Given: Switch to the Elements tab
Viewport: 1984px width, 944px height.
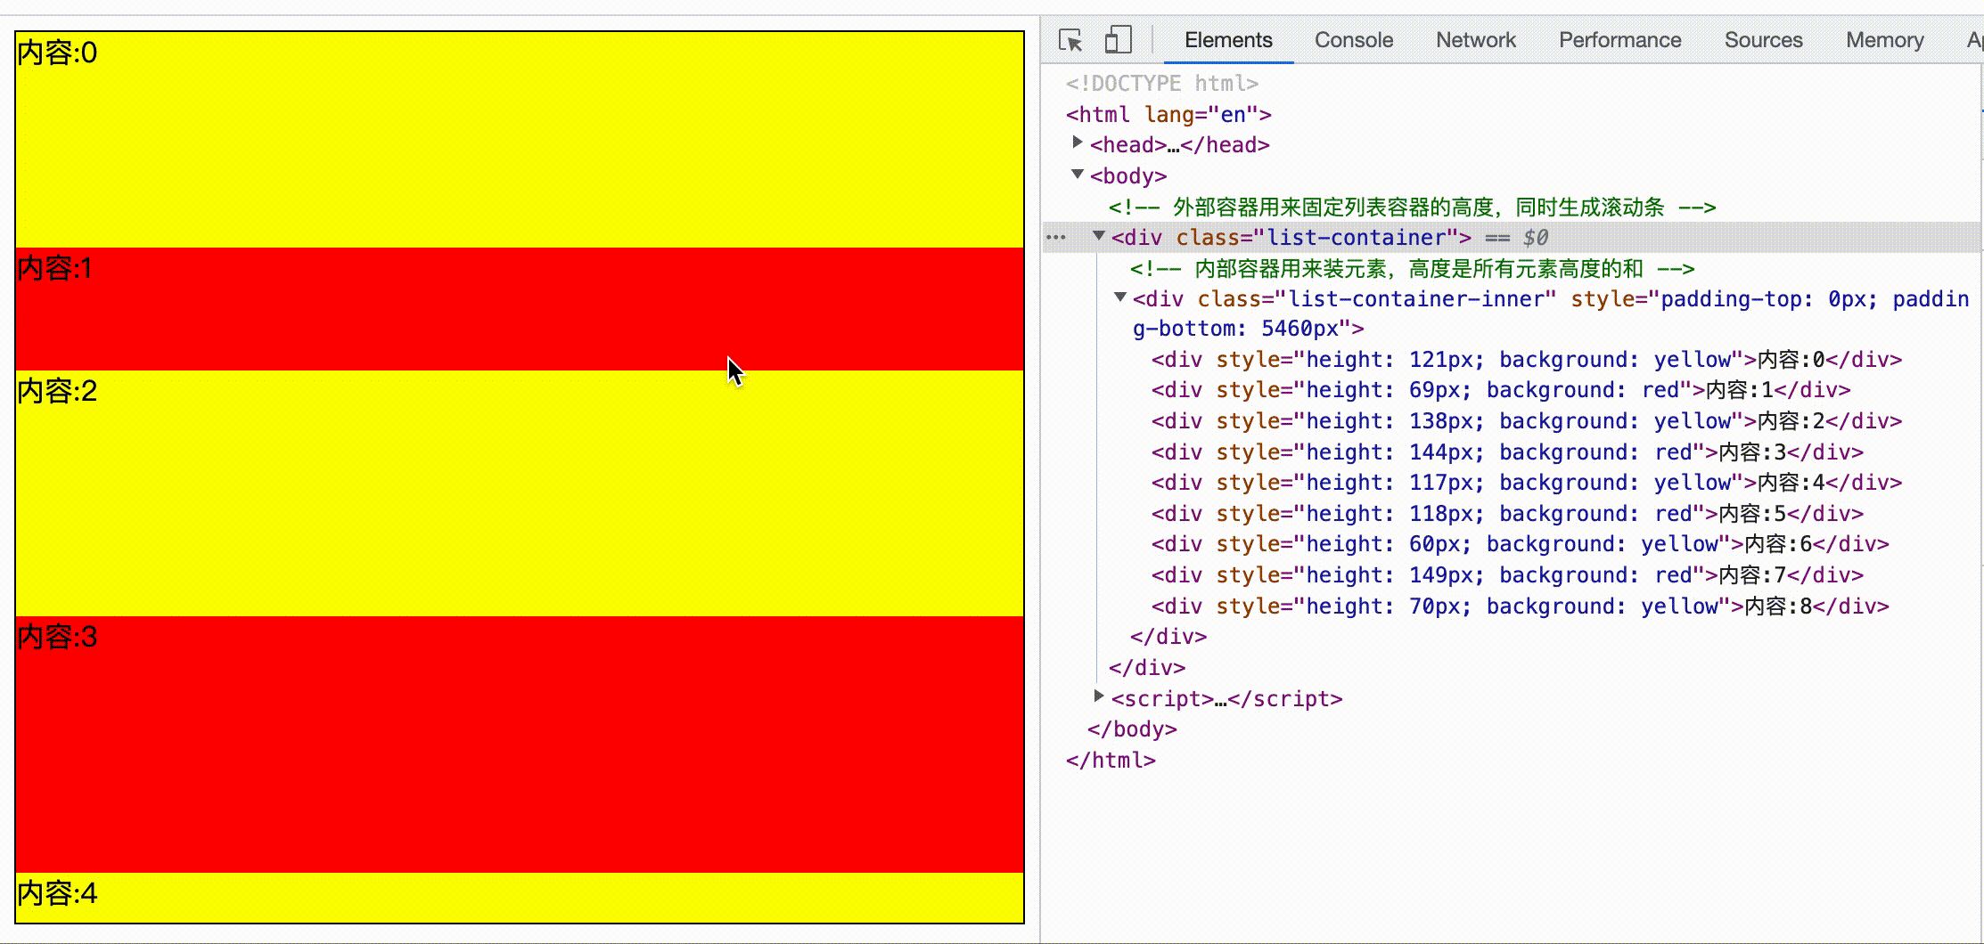Looking at the screenshot, I should pyautogui.click(x=1228, y=40).
